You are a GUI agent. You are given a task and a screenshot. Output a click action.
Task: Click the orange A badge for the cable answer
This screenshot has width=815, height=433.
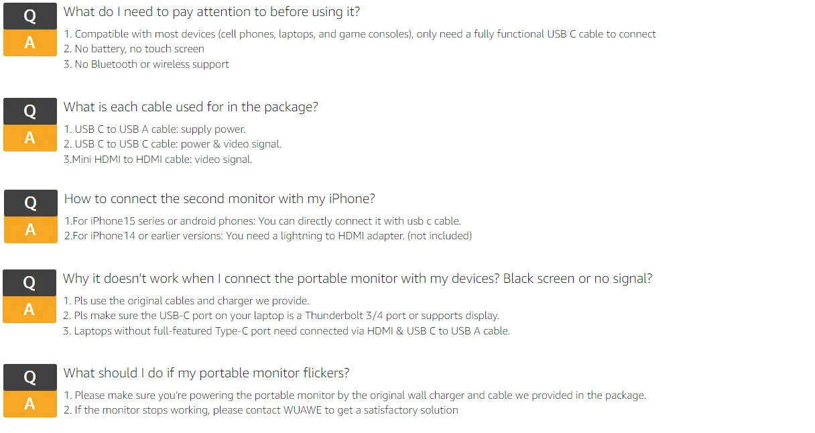[30, 138]
